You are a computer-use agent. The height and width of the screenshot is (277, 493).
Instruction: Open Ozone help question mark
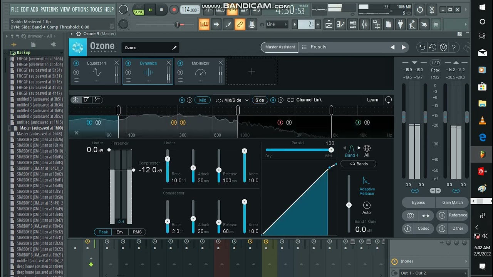[x=454, y=47]
